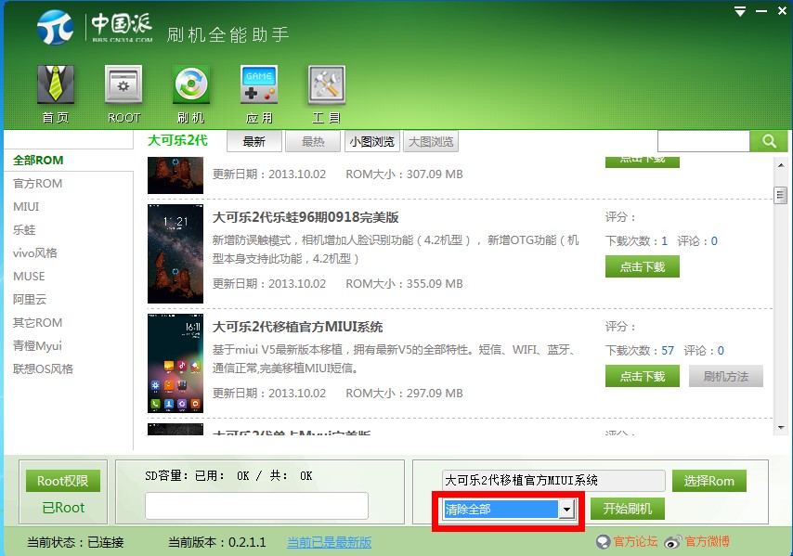This screenshot has height=556, width=793.
Task: Open the 首页 home icon
Action: click(x=56, y=95)
